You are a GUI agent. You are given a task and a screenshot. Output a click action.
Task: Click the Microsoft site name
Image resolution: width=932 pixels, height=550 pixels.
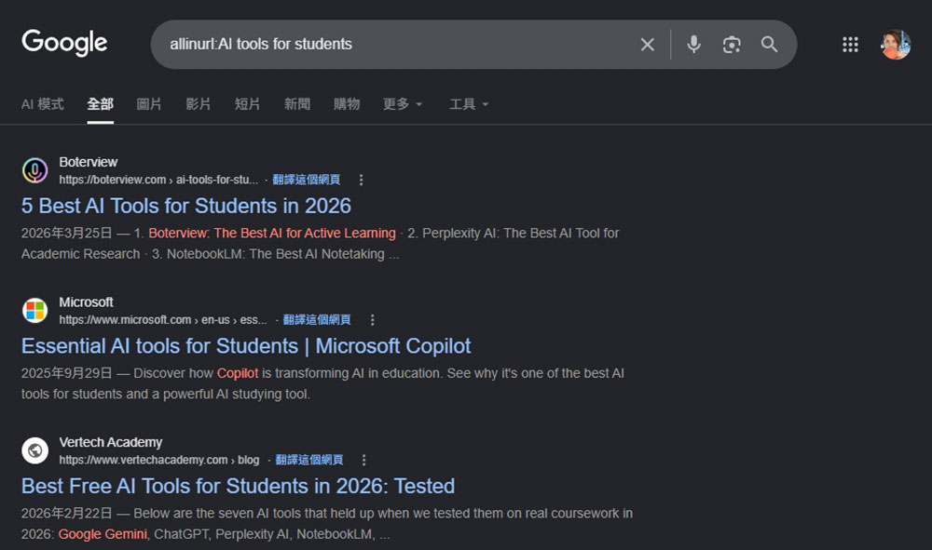click(x=86, y=302)
